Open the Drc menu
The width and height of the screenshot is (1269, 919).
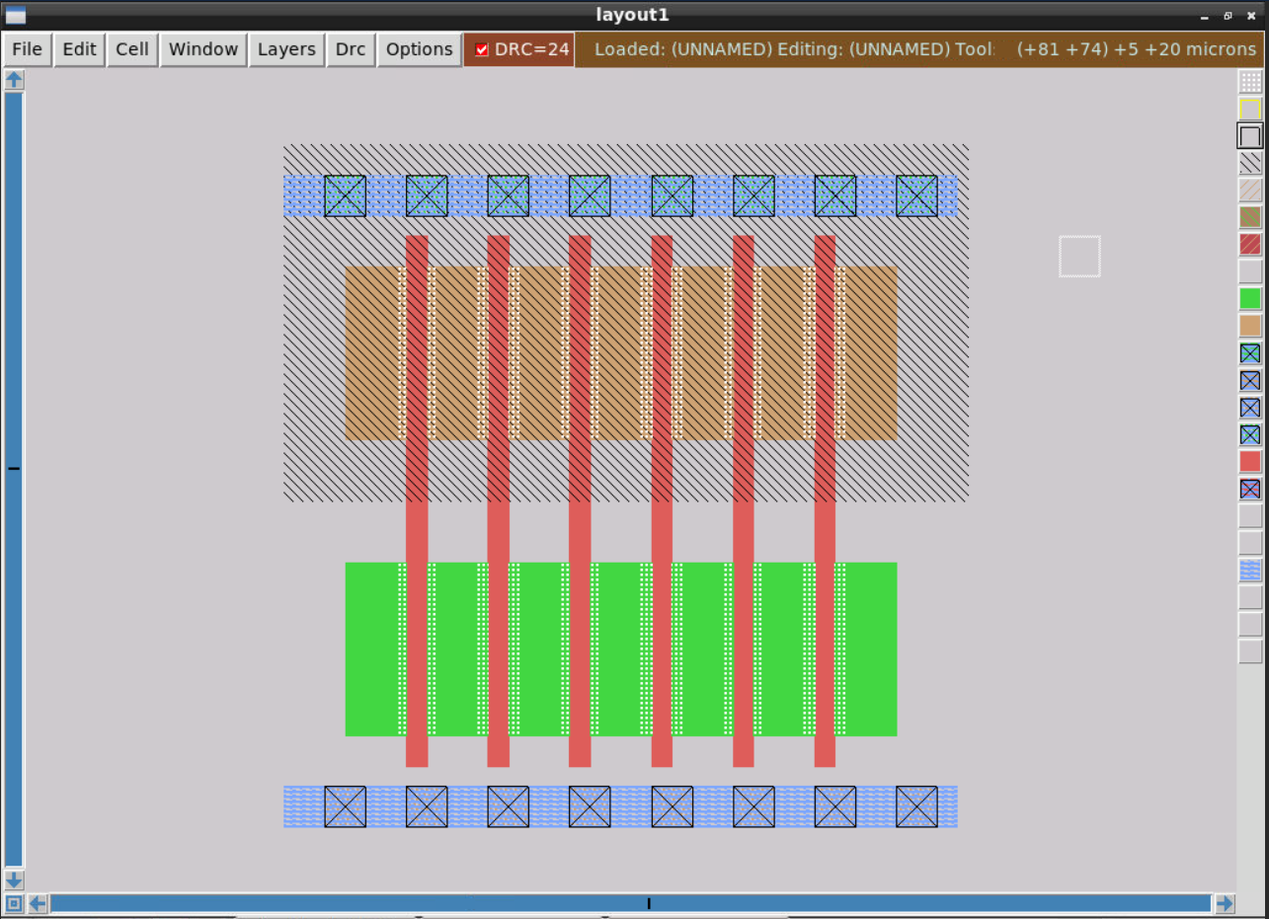[x=350, y=48]
